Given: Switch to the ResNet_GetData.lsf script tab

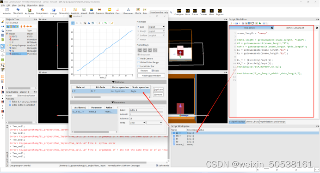Looking at the screenshot, I should tap(295, 28).
